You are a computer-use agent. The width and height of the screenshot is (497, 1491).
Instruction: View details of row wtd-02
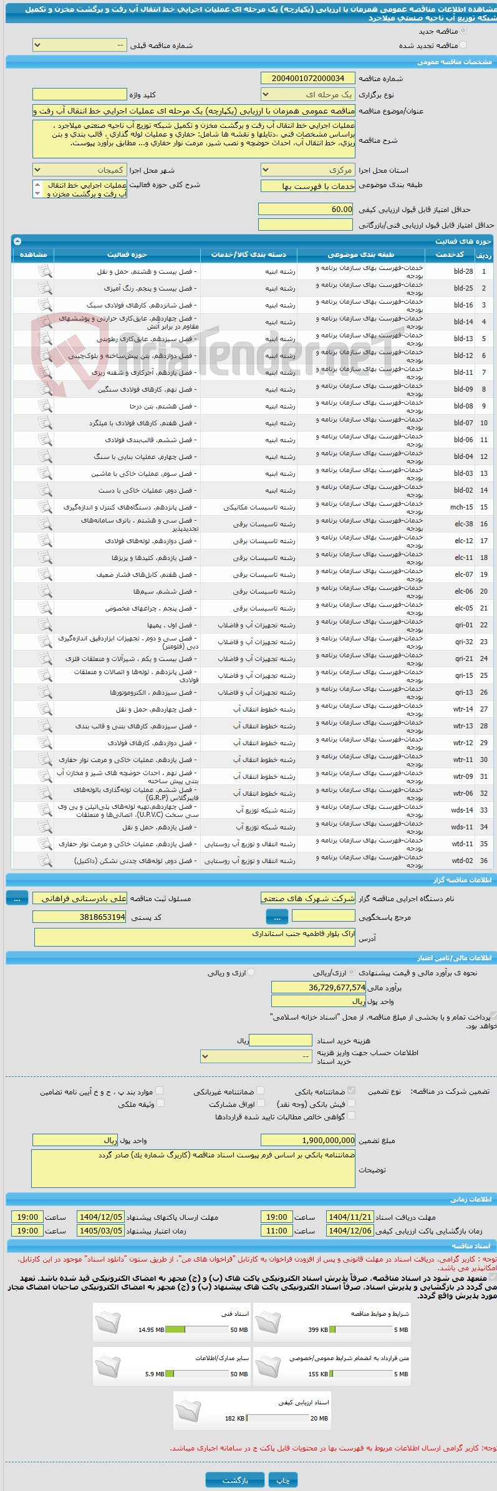pyautogui.click(x=45, y=861)
